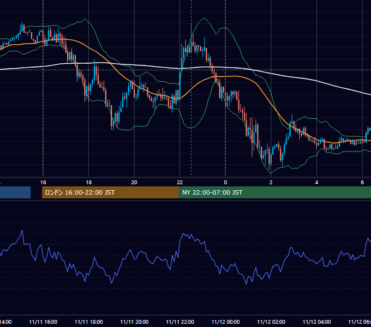The image size is (371, 327).
Task: Click the 11/11 22:00 date label on bottom axis
Action: 180,322
